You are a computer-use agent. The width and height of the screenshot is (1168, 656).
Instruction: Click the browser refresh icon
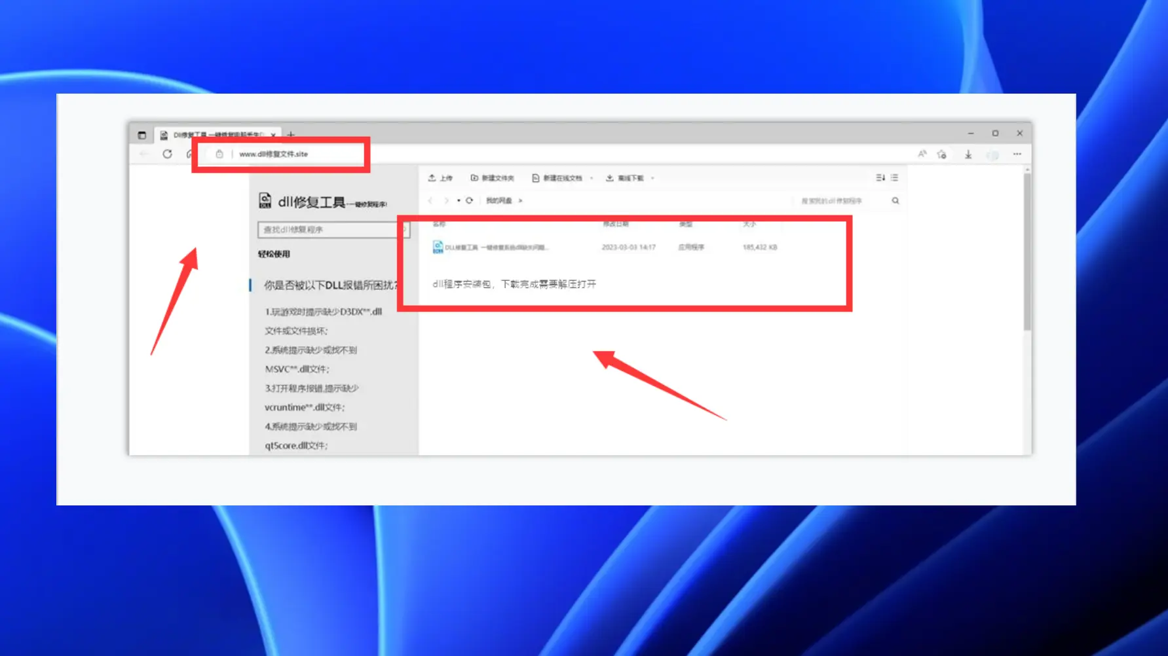point(168,155)
